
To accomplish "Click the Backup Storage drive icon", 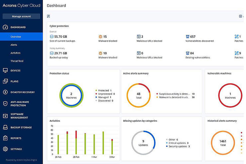I will tap(5, 127).
